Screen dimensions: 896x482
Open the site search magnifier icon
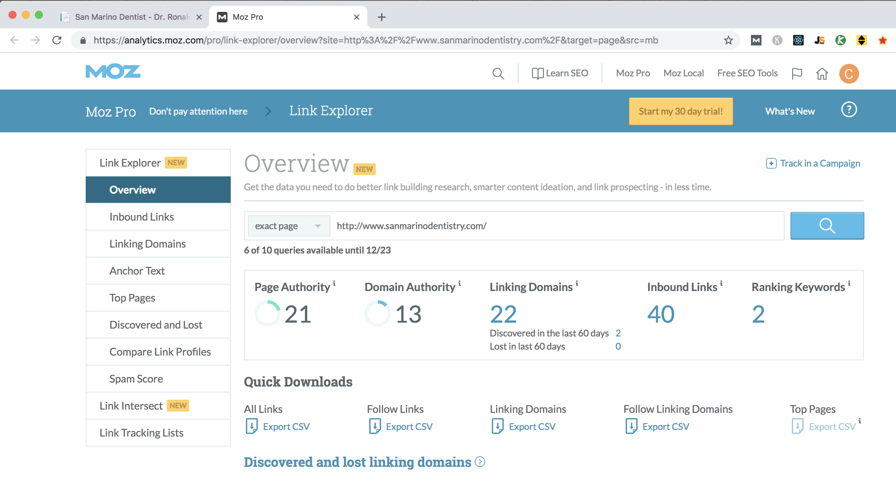(x=498, y=74)
